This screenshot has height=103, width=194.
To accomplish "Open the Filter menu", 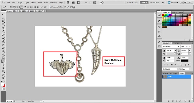I will tap(40, 2).
